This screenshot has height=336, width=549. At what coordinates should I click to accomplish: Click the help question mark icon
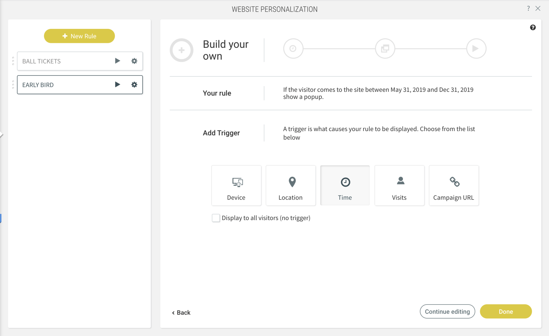(x=533, y=27)
